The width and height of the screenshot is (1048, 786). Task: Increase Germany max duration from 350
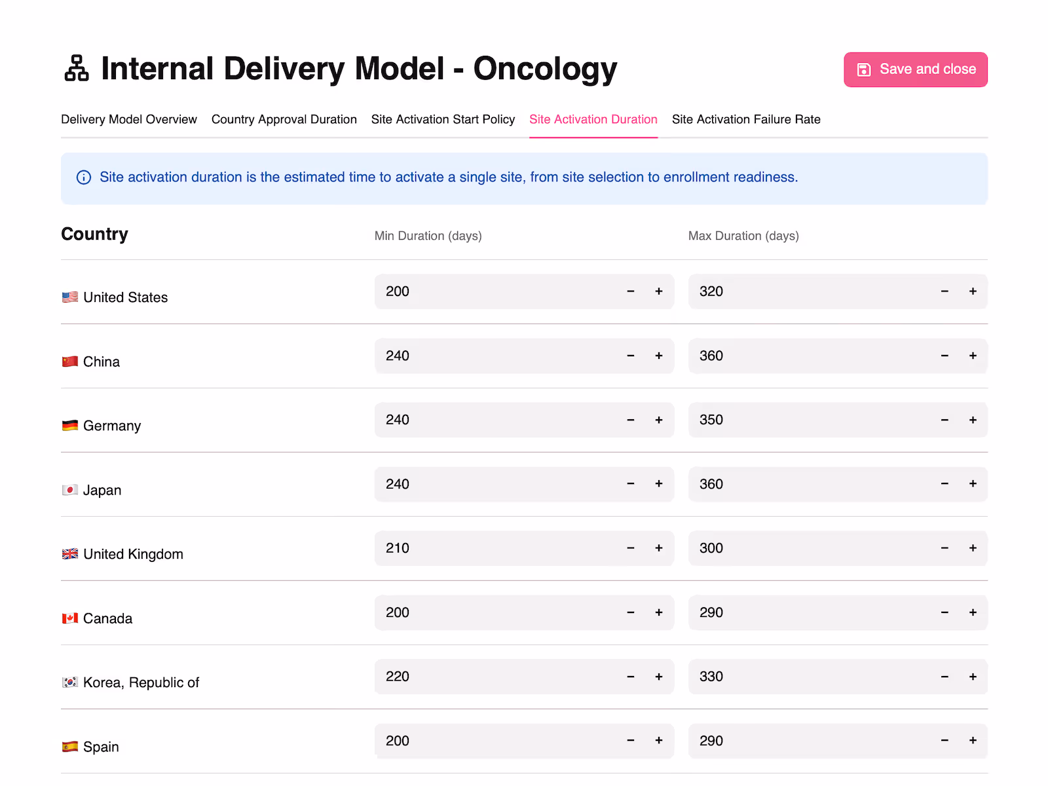click(973, 420)
